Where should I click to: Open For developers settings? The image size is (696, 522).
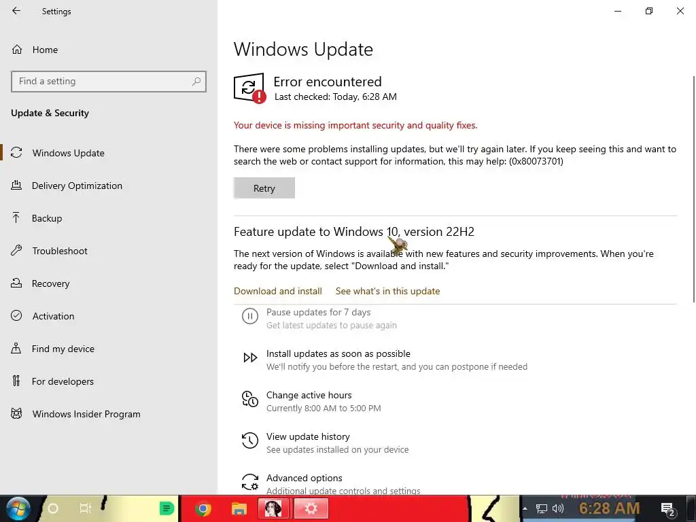point(63,381)
